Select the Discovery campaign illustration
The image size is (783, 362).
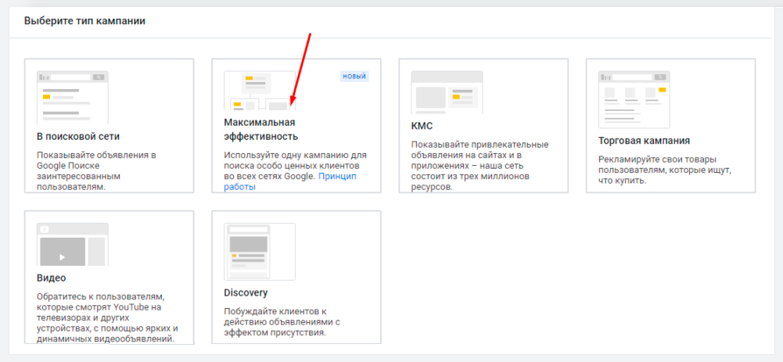tap(260, 252)
